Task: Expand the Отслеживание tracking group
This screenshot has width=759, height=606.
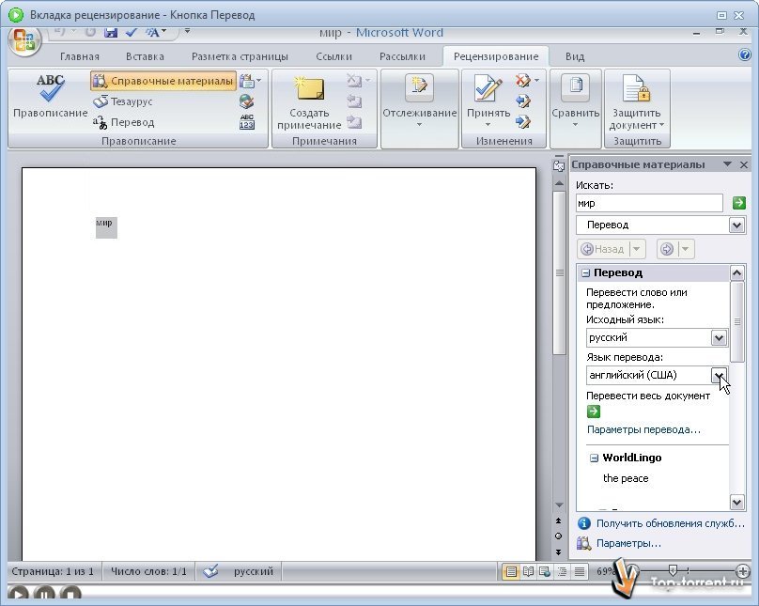Action: 419,101
